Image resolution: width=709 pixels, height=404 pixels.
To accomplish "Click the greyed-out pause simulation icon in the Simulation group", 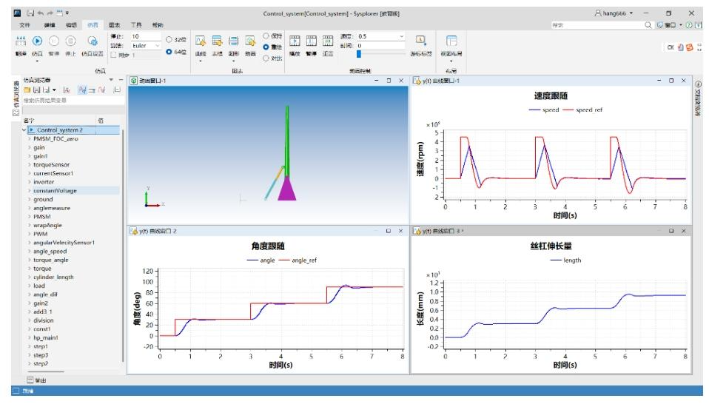I will point(54,41).
